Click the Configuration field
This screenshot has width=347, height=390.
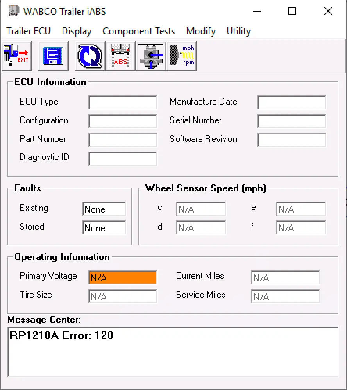[x=123, y=121]
